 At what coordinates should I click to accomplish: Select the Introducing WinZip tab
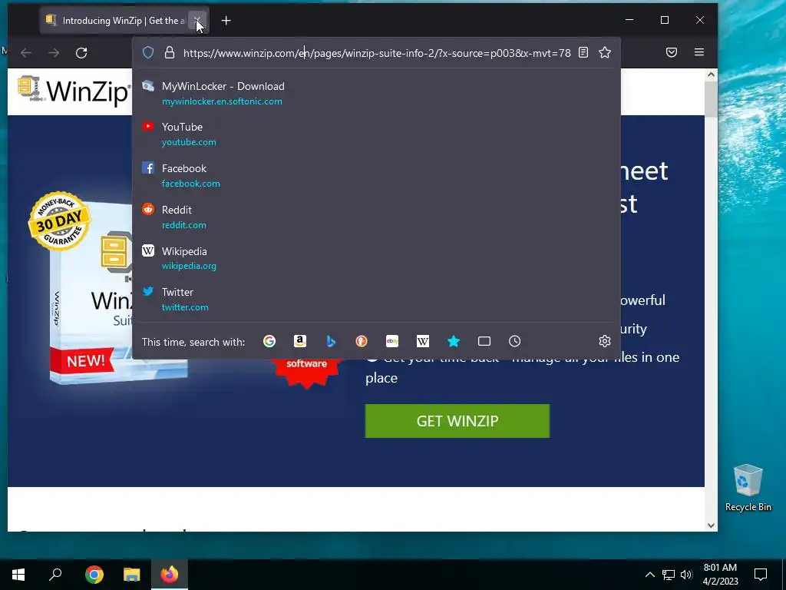124,21
